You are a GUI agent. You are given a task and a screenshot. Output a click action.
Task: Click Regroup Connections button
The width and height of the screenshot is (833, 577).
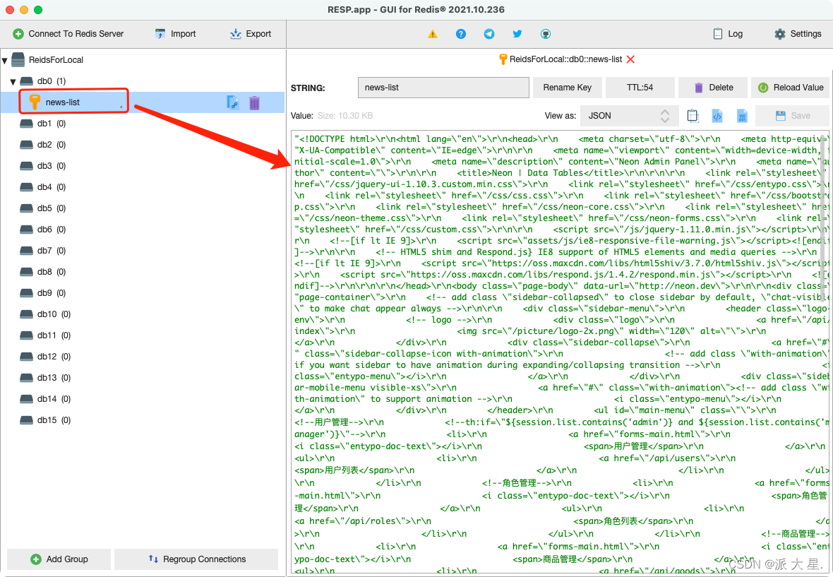point(196,559)
